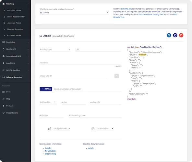Expand the Mobile SEO section chevron
Image resolution: width=192 pixels, height=162 pixels.
pyautogui.click(x=28, y=49)
